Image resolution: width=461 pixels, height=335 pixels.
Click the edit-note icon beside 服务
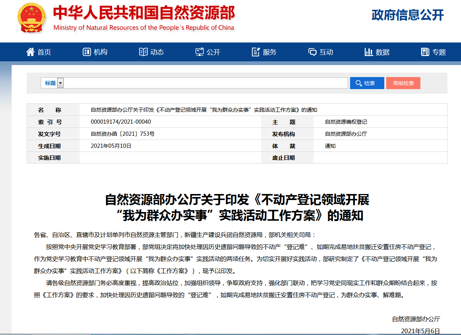[x=256, y=52]
